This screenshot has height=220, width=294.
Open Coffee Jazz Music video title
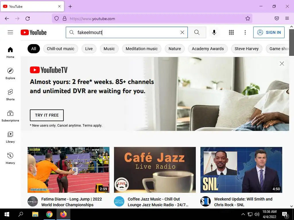158,202
